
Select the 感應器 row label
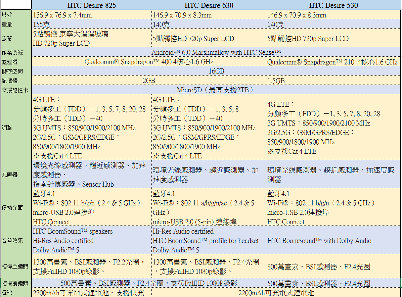click(16, 175)
